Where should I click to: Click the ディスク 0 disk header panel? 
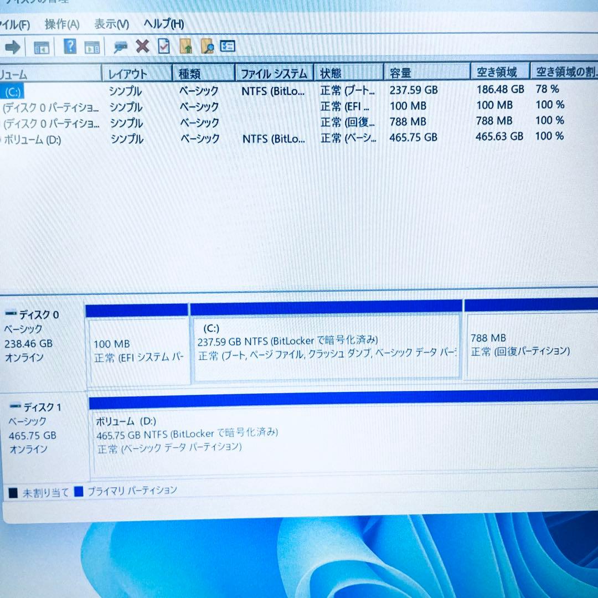[39, 335]
